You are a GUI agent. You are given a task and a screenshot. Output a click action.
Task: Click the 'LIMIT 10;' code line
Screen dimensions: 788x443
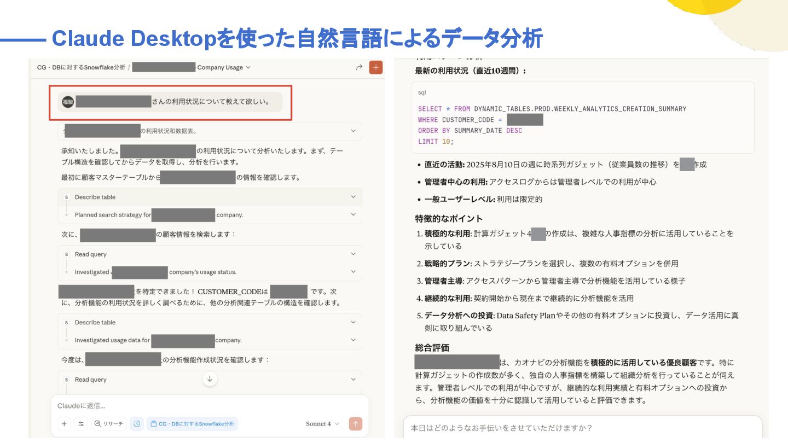point(436,141)
